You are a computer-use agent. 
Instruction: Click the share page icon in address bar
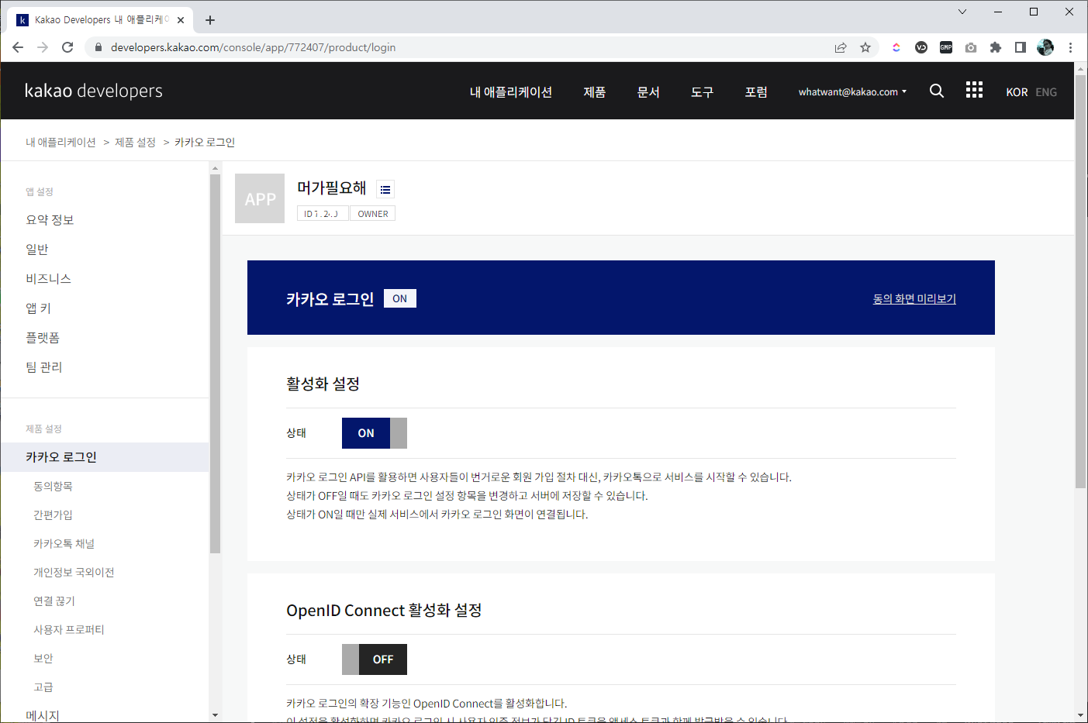(x=841, y=47)
